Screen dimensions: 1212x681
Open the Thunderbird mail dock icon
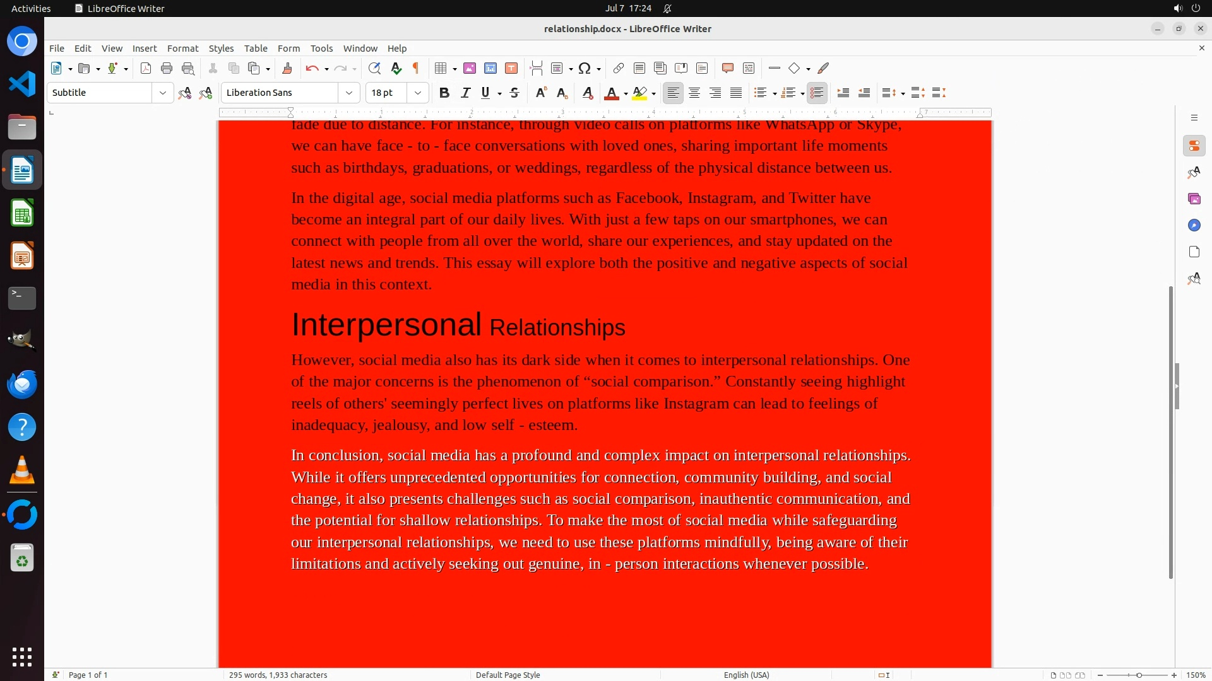pyautogui.click(x=22, y=384)
